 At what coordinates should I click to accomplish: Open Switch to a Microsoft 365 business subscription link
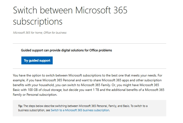80,110
